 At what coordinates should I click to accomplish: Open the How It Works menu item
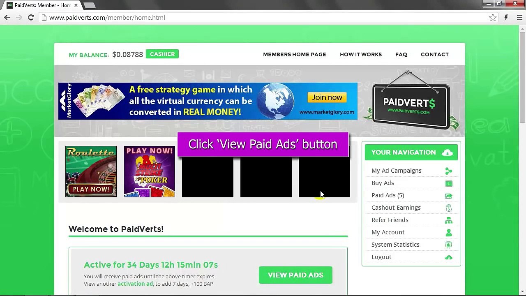pos(361,54)
